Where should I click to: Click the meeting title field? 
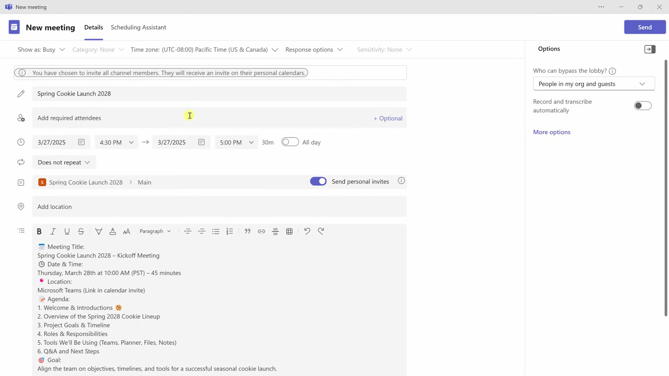tap(219, 94)
